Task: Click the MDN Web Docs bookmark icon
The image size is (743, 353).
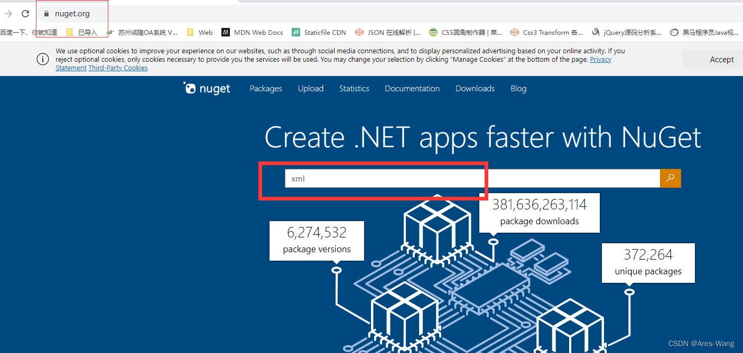Action: point(226,32)
